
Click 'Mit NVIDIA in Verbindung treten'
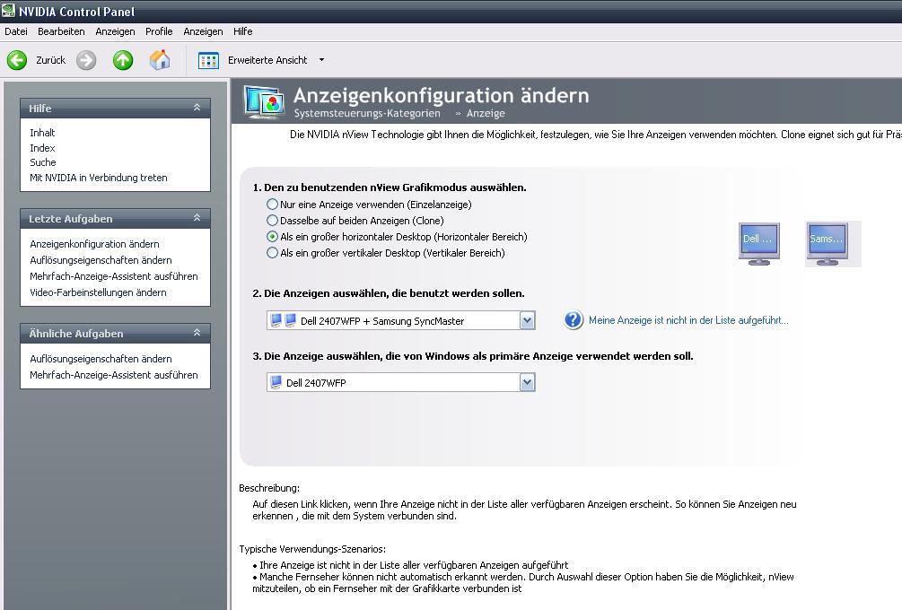[99, 178]
